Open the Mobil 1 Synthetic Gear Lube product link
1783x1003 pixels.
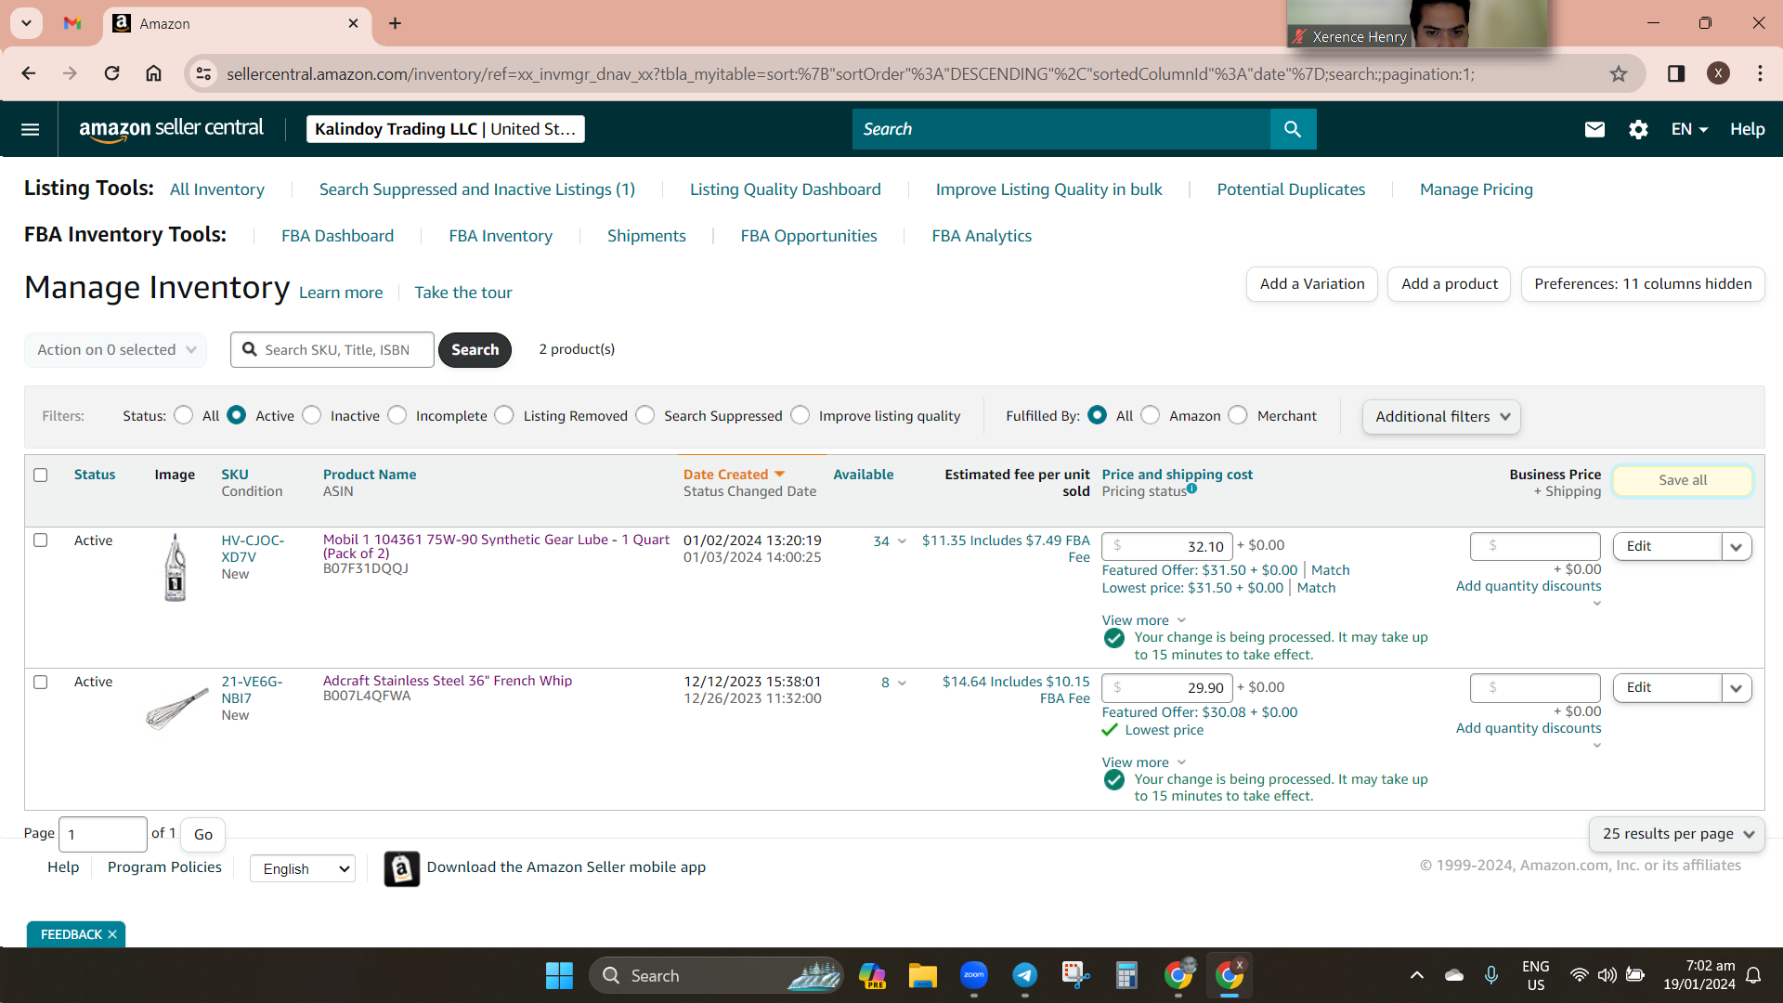coord(496,546)
